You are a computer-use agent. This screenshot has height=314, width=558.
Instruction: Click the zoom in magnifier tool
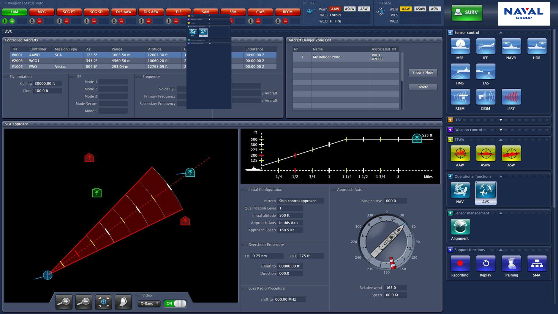pyautogui.click(x=64, y=302)
